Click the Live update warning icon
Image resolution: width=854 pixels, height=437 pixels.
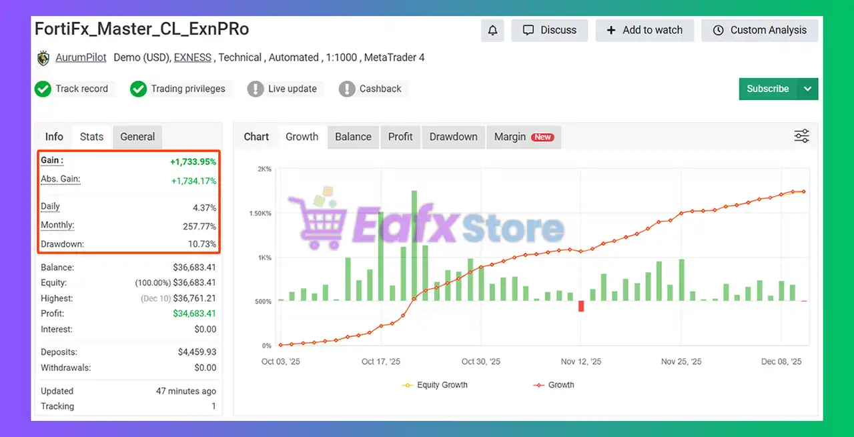(256, 89)
